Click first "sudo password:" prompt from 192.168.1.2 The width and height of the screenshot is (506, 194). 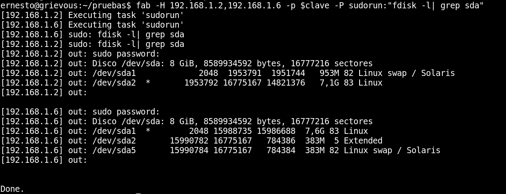126,54
